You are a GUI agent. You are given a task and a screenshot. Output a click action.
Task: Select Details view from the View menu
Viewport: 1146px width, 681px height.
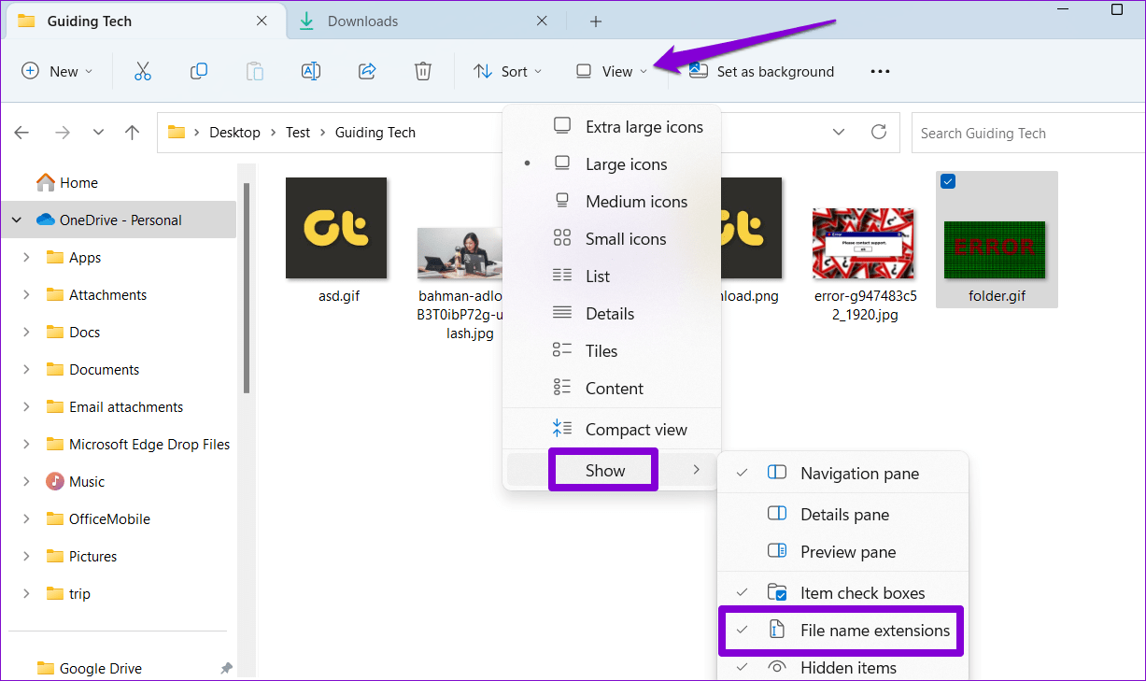click(x=611, y=313)
